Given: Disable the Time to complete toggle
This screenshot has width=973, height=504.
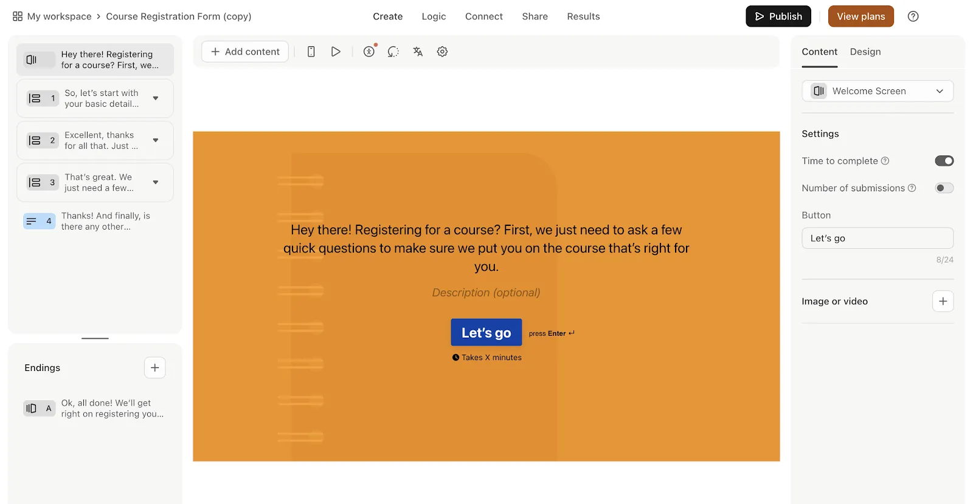Looking at the screenshot, I should click(944, 161).
